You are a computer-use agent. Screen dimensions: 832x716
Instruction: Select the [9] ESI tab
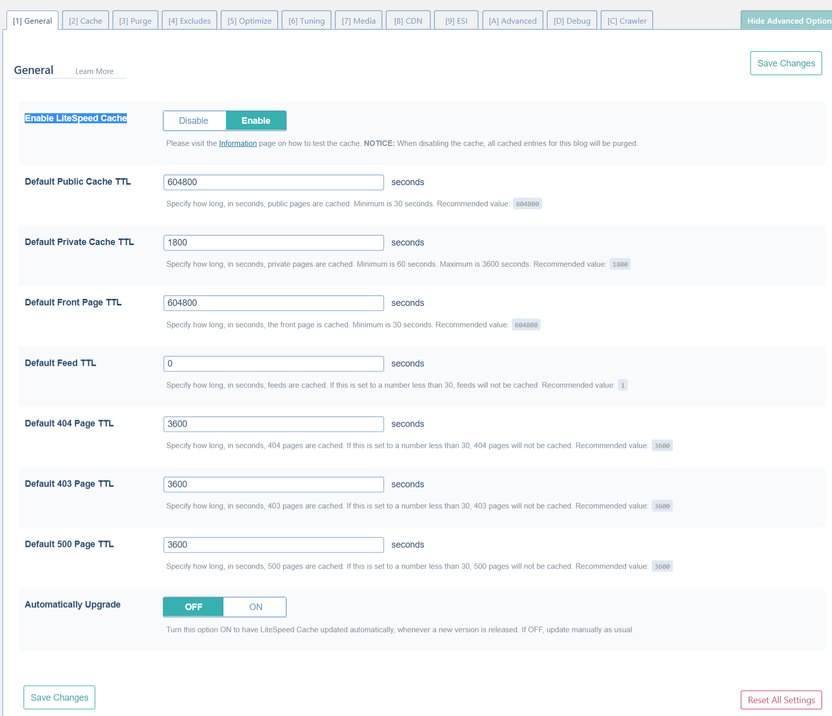(x=456, y=21)
